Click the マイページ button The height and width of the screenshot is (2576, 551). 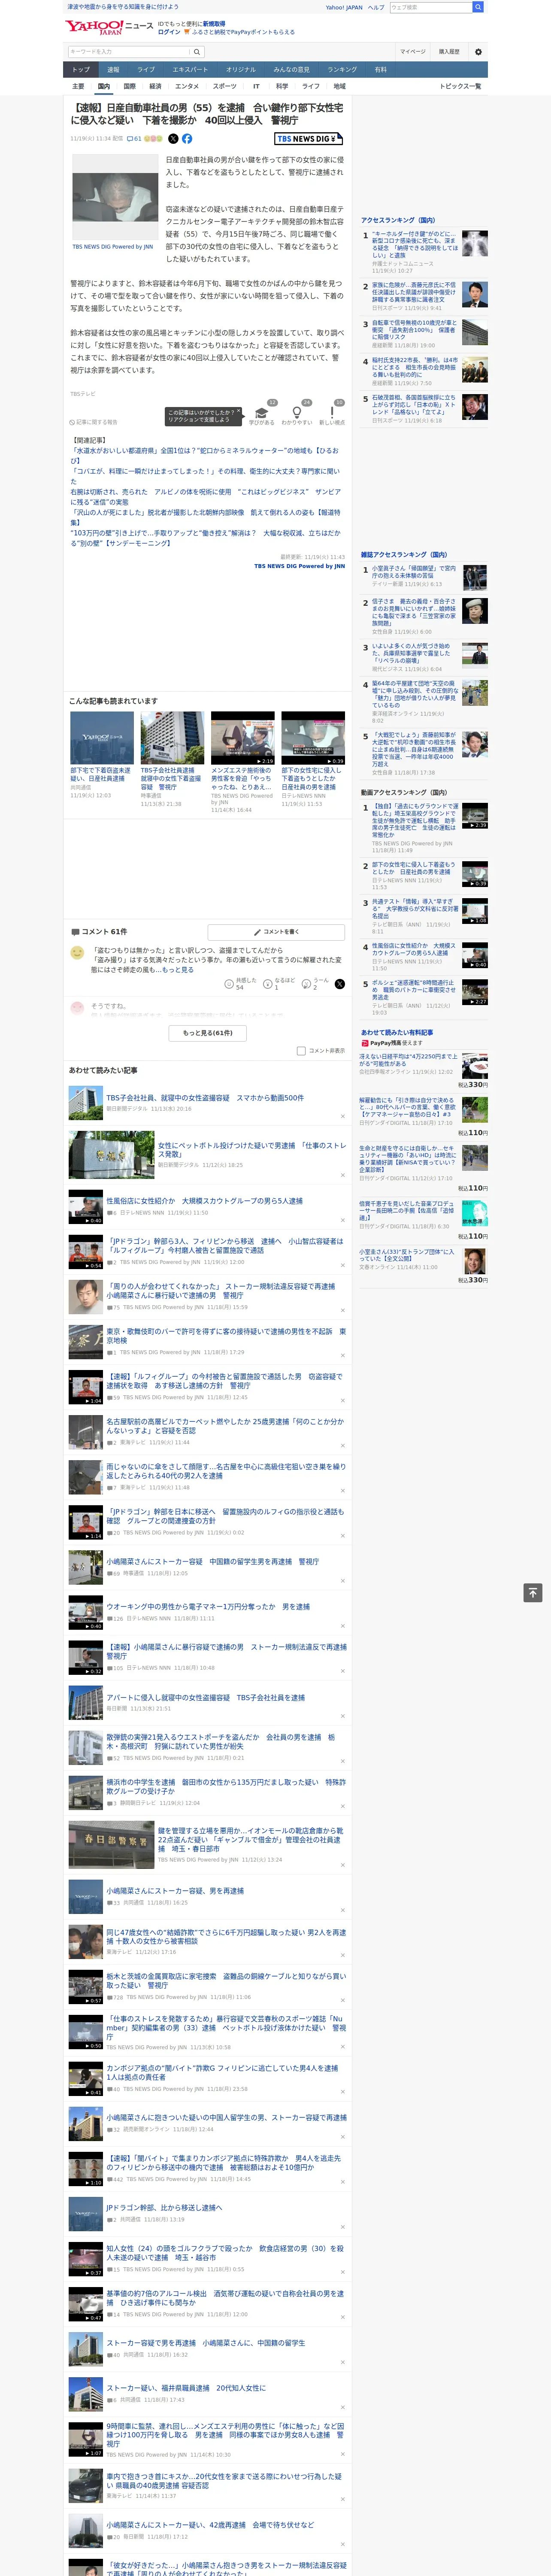coord(413,51)
